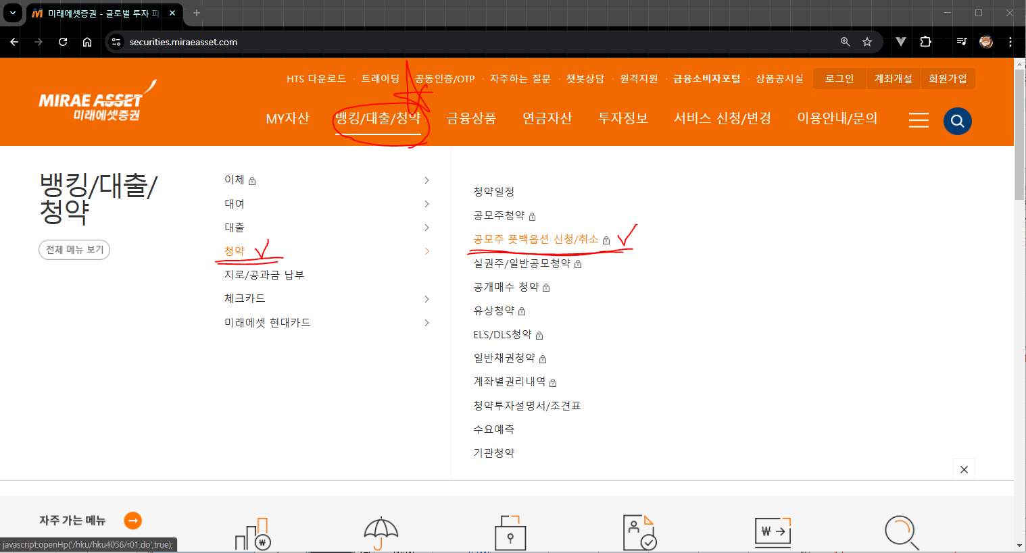Open the 연금자산 main menu
This screenshot has height=553, width=1026.
tap(547, 119)
